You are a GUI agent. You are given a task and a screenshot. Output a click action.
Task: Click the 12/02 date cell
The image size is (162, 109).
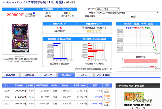tap(6, 104)
